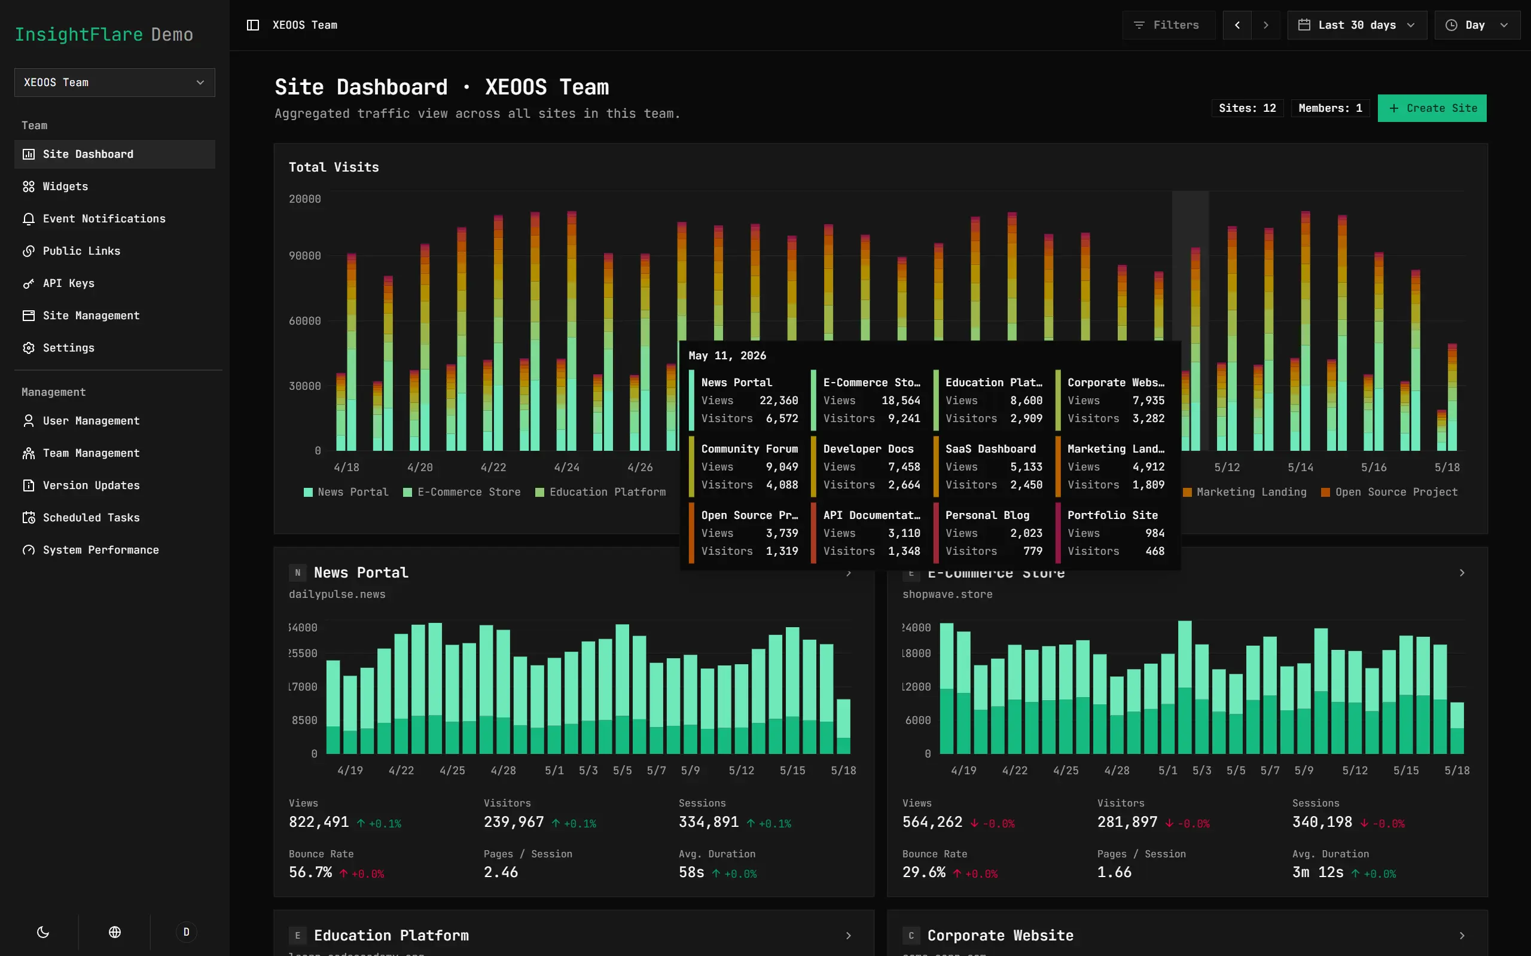Open the Filters button
Screen dimensions: 1531x956
click(1168, 25)
